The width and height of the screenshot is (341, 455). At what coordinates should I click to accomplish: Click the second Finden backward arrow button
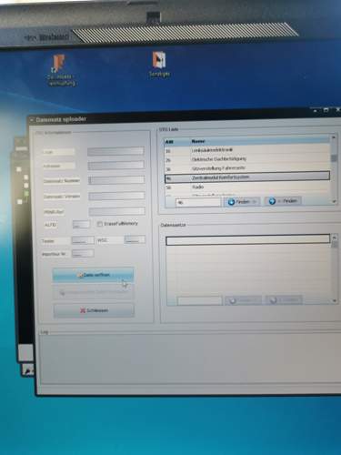pyautogui.click(x=283, y=201)
